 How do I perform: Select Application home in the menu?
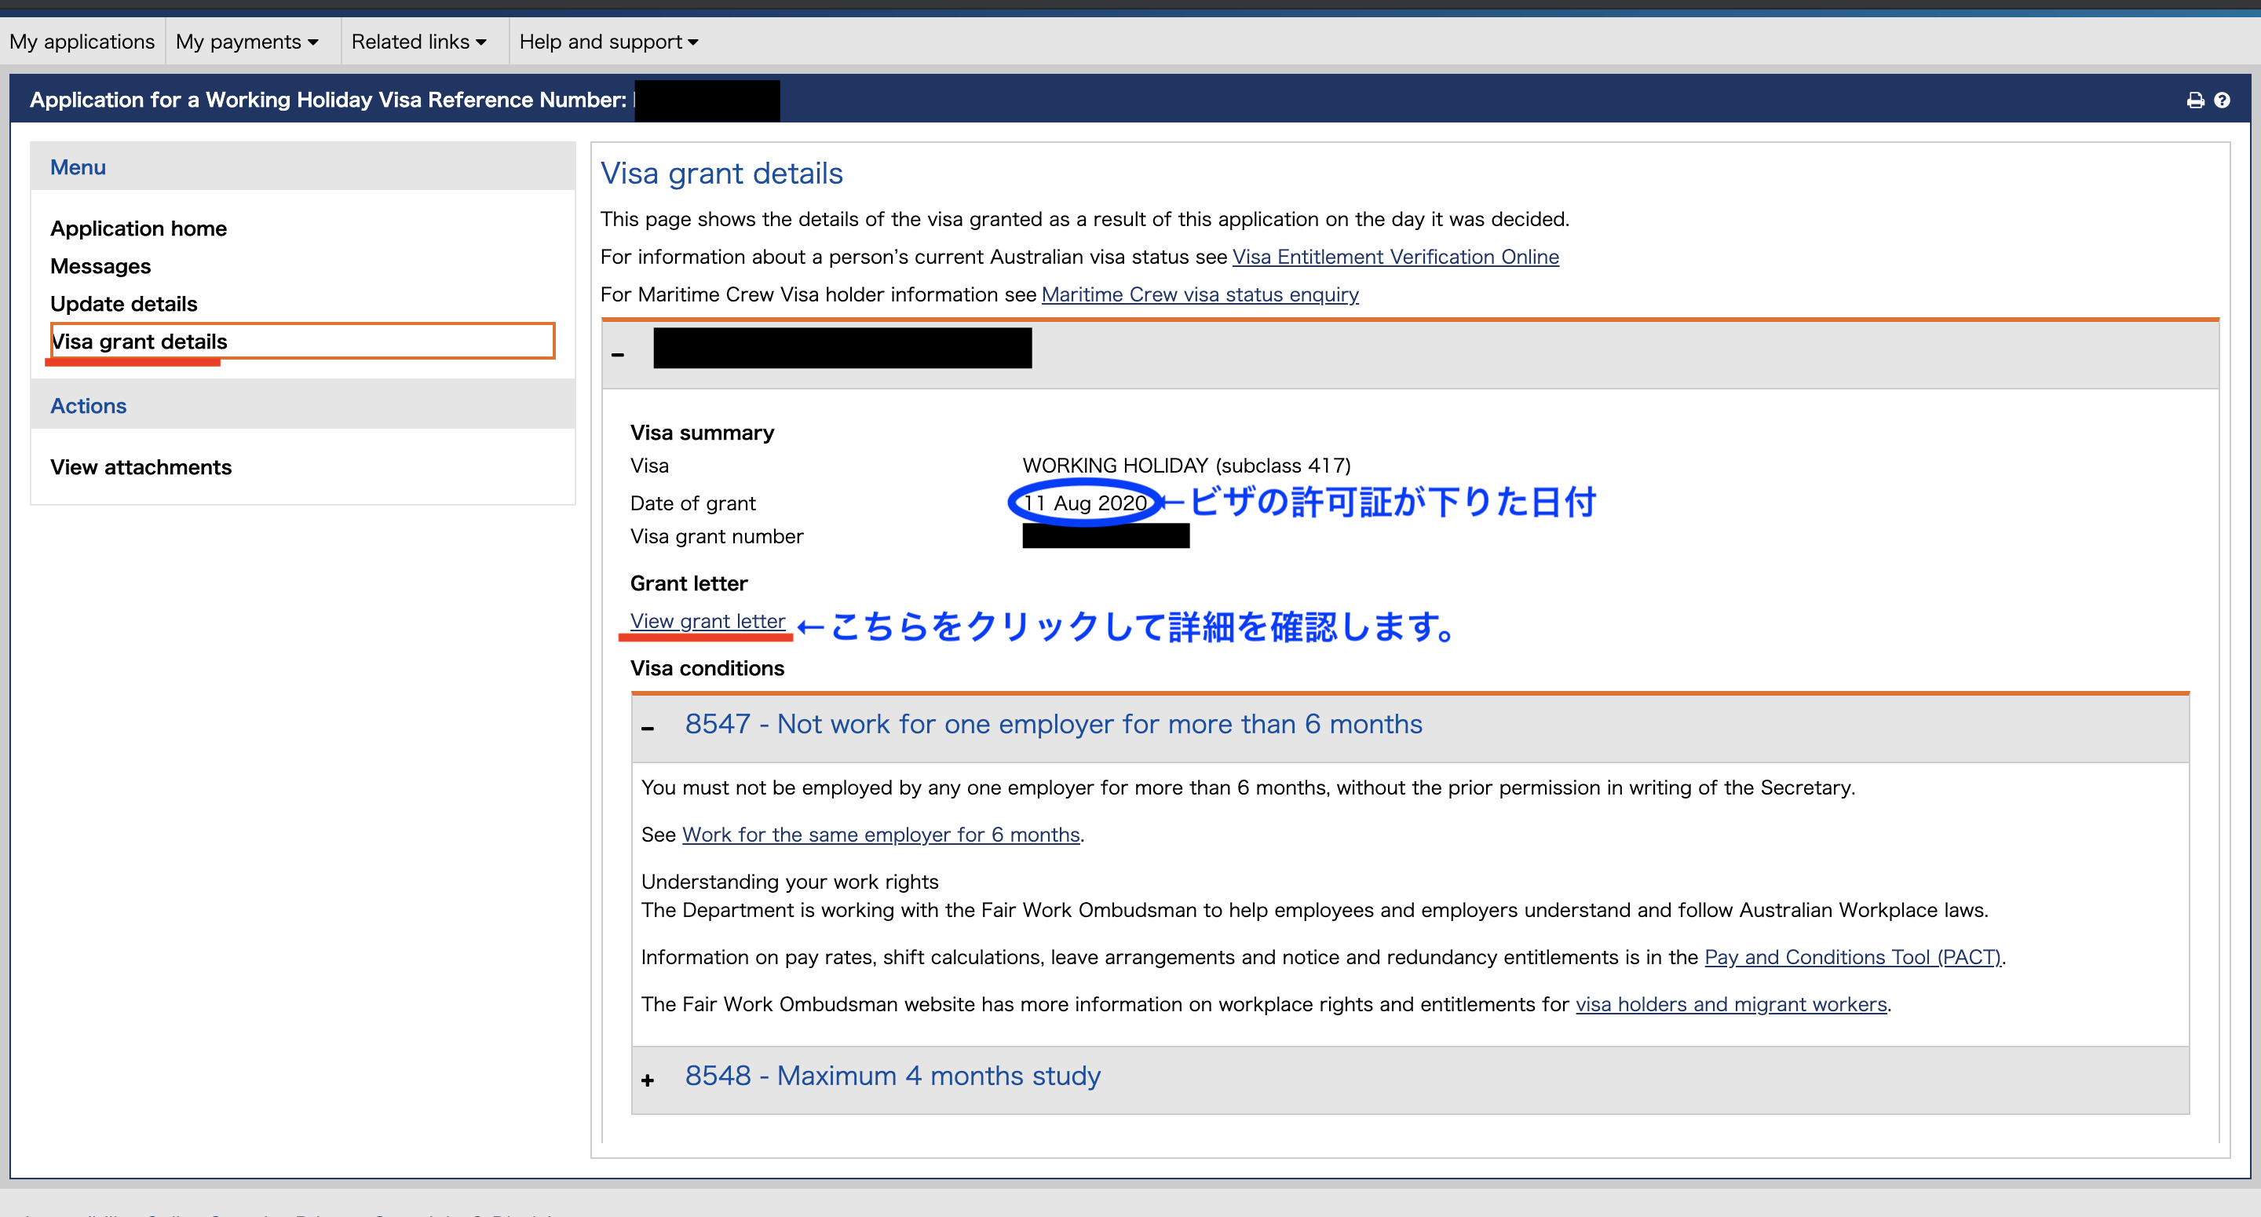(139, 228)
